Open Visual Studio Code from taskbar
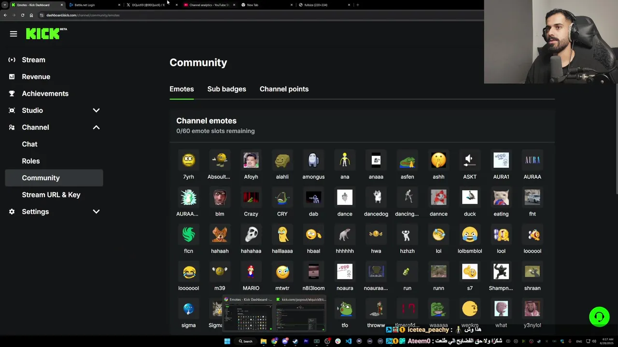Viewport: 618px width, 347px height. pyautogui.click(x=349, y=341)
